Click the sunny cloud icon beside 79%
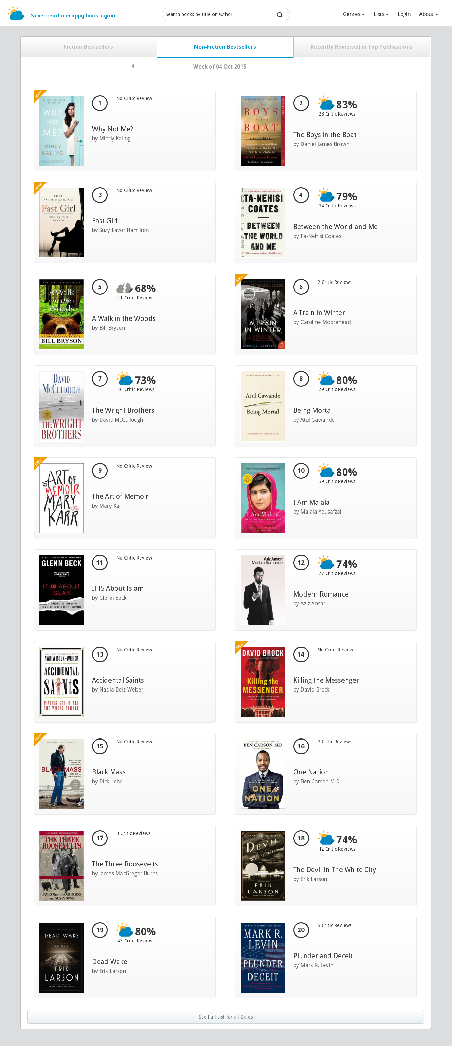 pyautogui.click(x=326, y=195)
